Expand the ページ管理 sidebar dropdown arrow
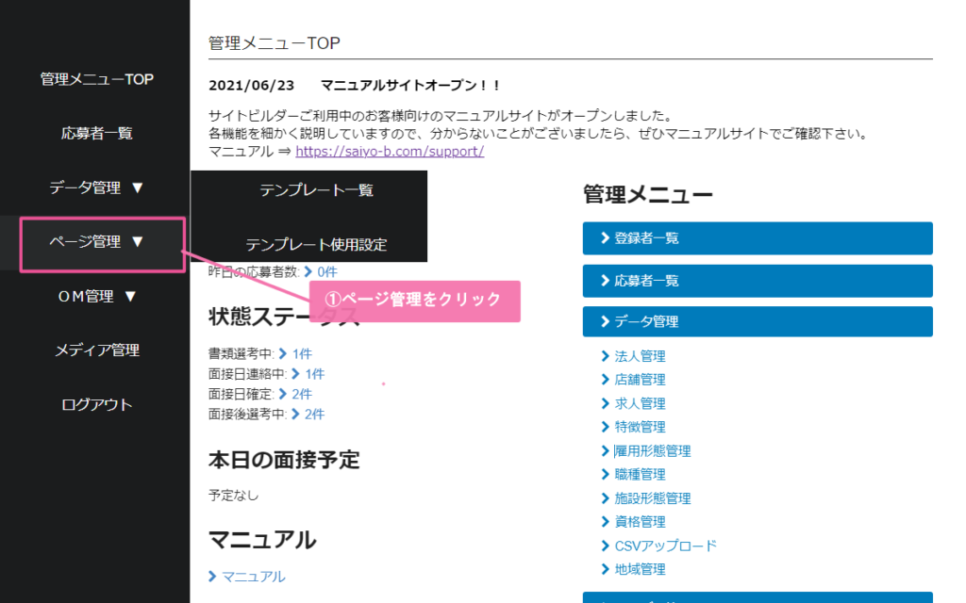The height and width of the screenshot is (603, 966). [138, 242]
